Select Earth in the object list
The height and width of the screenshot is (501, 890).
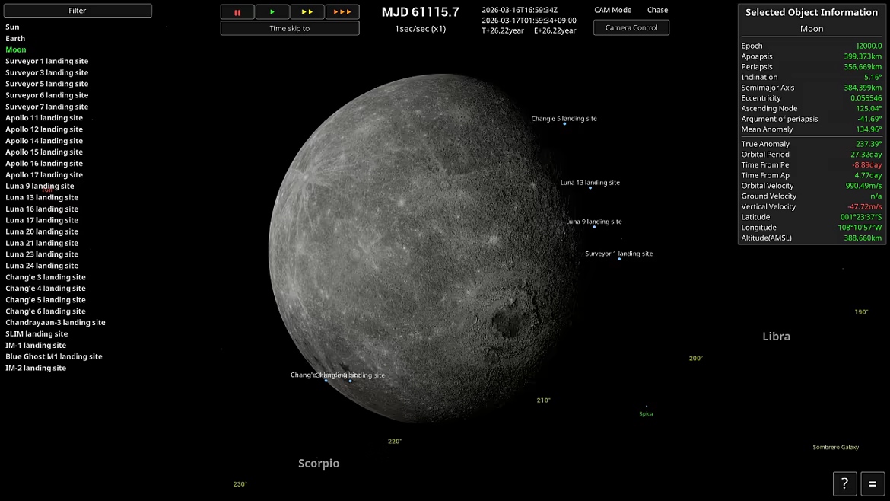[15, 38]
